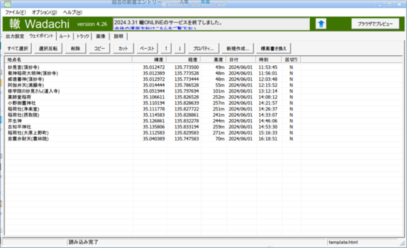Click the ブラウザでプレビュー button
407x248 pixels.
coord(375,24)
